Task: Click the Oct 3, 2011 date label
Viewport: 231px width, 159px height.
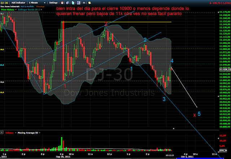Action: pos(187,157)
